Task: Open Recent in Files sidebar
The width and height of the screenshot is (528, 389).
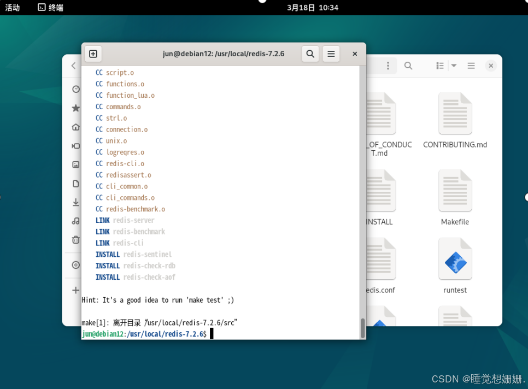Action: pos(76,89)
